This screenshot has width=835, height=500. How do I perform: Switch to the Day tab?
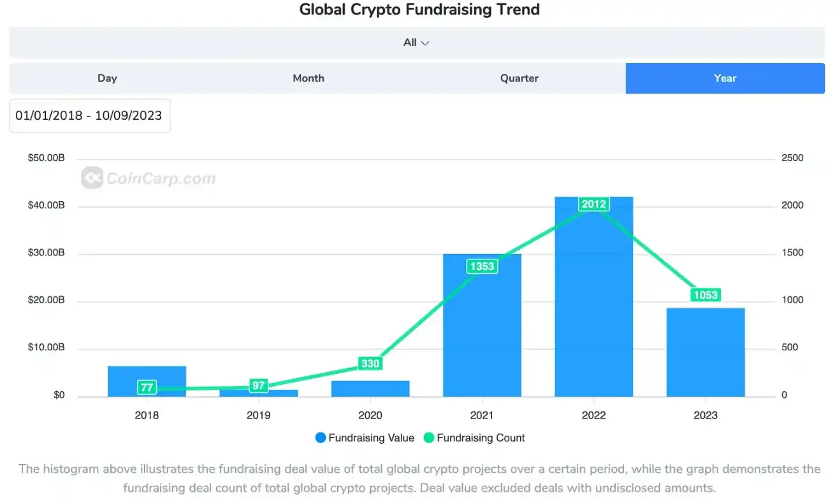point(107,78)
